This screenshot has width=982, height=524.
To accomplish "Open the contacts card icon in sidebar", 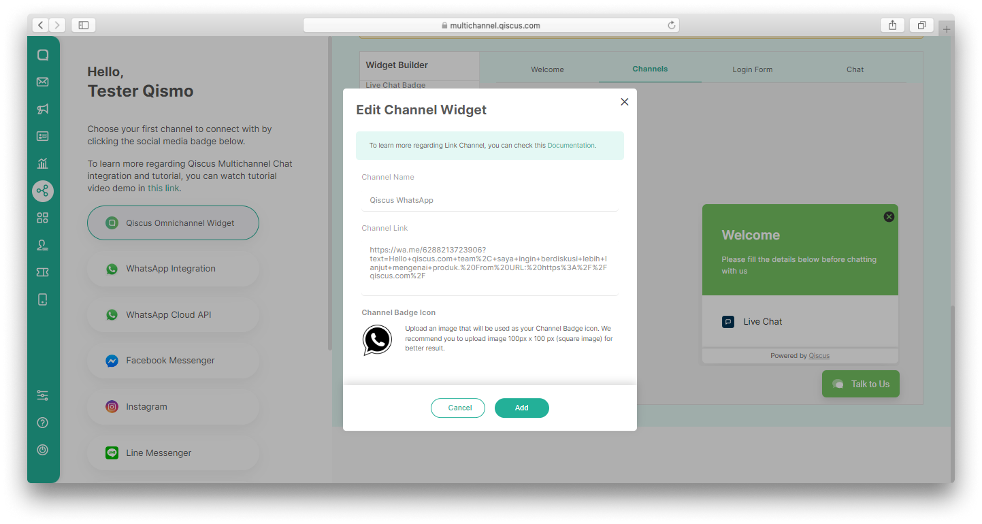I will 42,136.
